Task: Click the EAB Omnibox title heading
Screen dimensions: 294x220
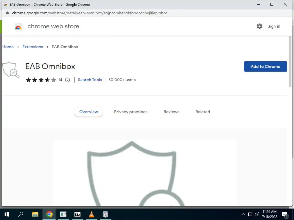Action: pos(50,66)
